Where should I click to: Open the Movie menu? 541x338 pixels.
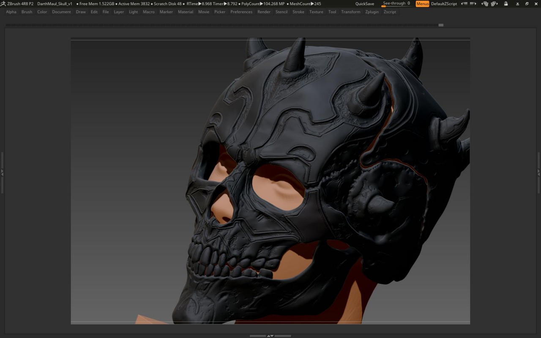pyautogui.click(x=204, y=12)
